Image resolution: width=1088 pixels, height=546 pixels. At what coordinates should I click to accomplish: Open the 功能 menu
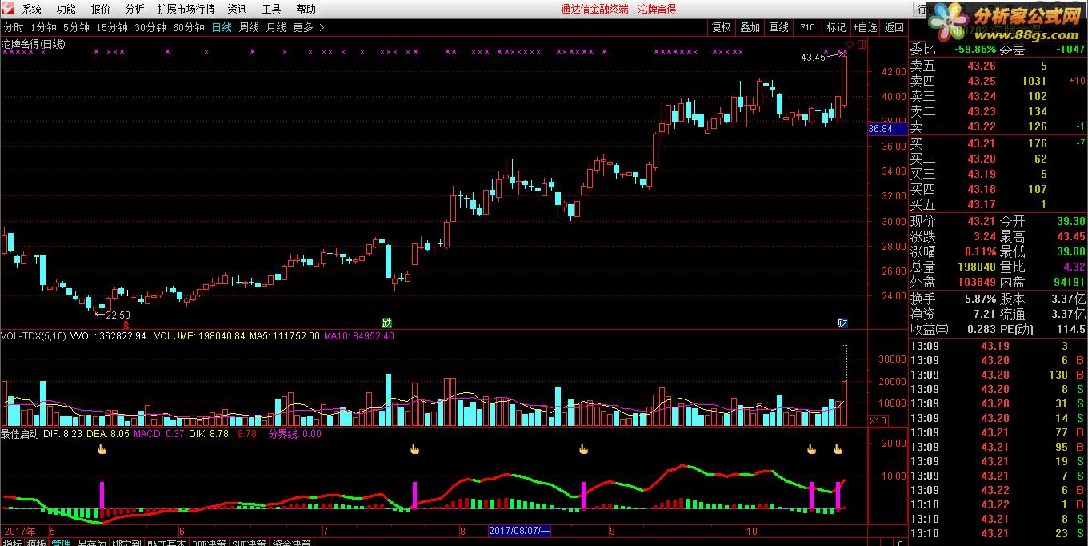66,9
